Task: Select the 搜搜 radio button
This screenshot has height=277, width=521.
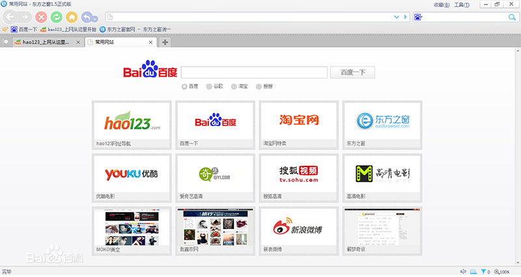Action: [259, 86]
